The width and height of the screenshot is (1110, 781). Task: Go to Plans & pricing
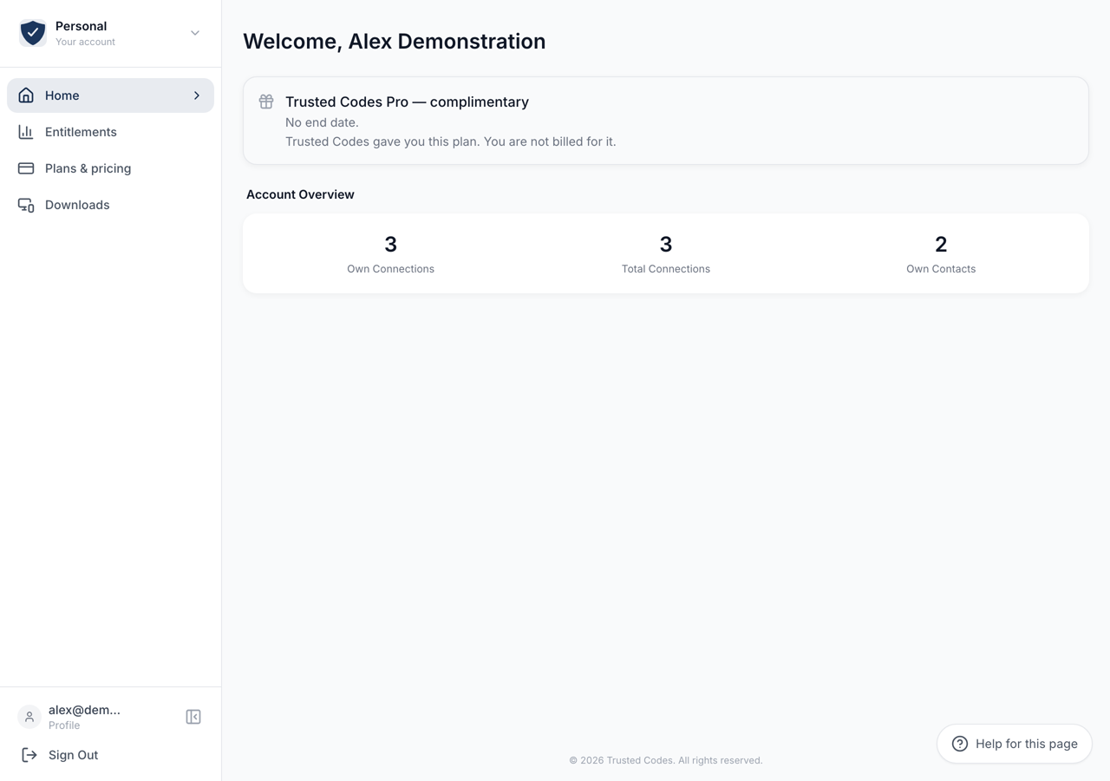point(110,168)
